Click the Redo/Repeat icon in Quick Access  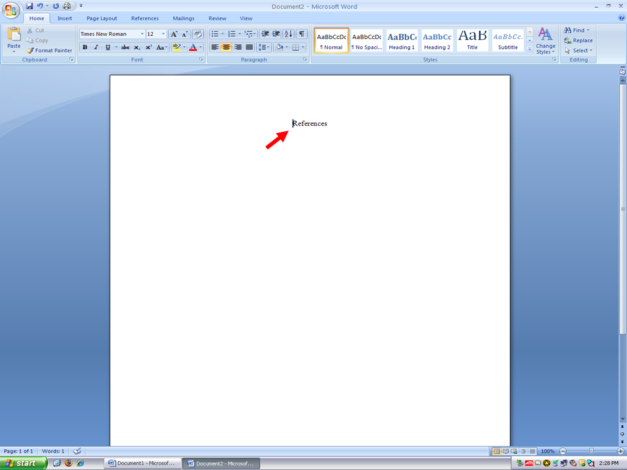coord(56,6)
